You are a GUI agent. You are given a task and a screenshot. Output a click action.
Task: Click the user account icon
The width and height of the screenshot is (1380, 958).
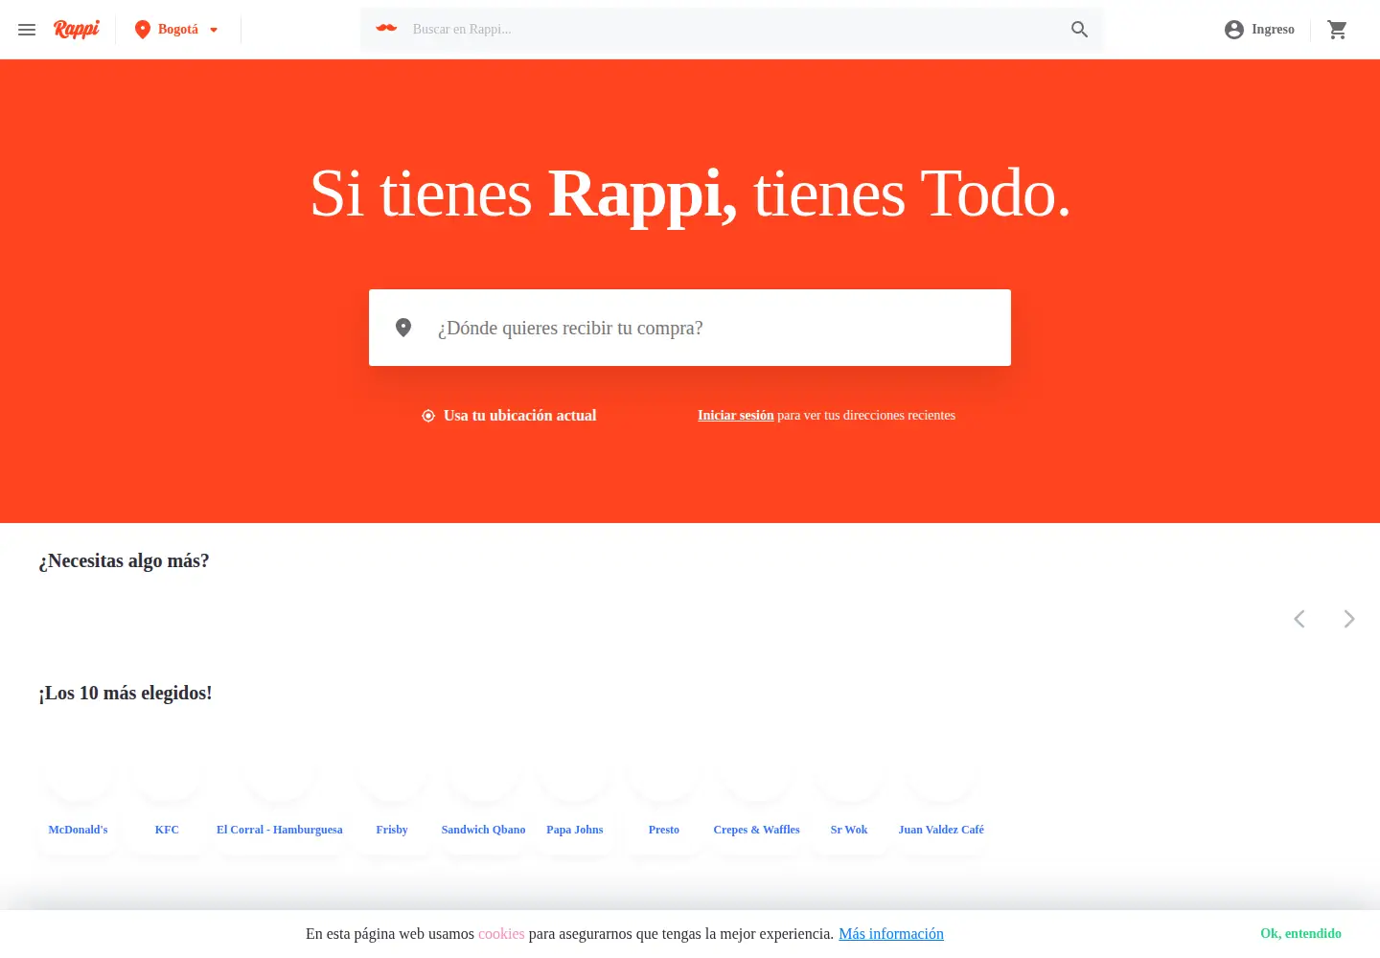pos(1234,30)
